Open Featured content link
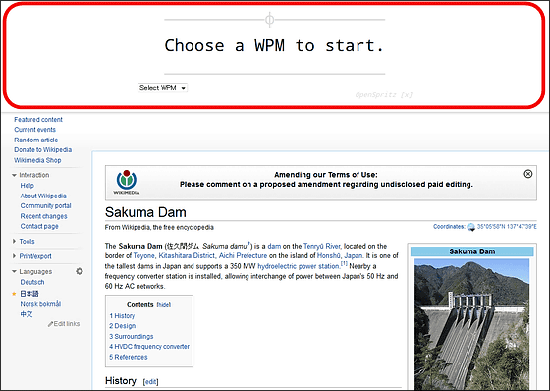Viewport: 550px width, 391px height. 38,120
